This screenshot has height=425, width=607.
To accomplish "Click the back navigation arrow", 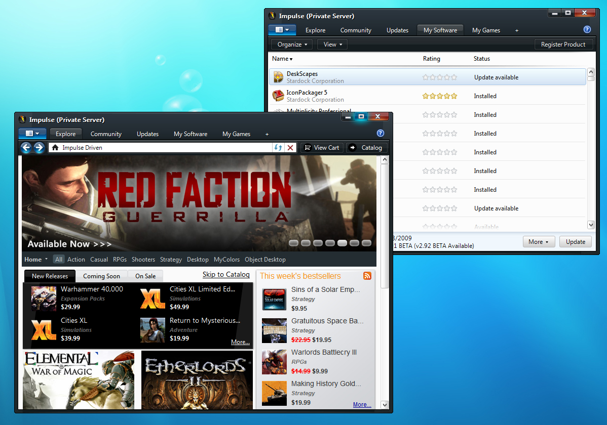I will coord(26,148).
